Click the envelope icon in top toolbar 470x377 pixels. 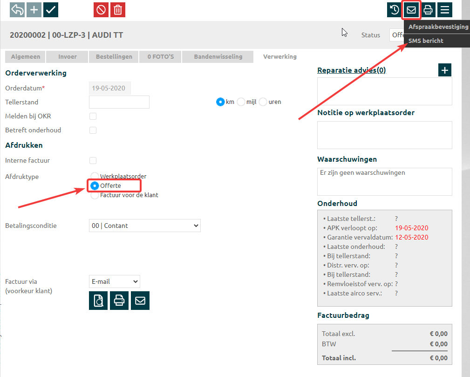tap(411, 10)
